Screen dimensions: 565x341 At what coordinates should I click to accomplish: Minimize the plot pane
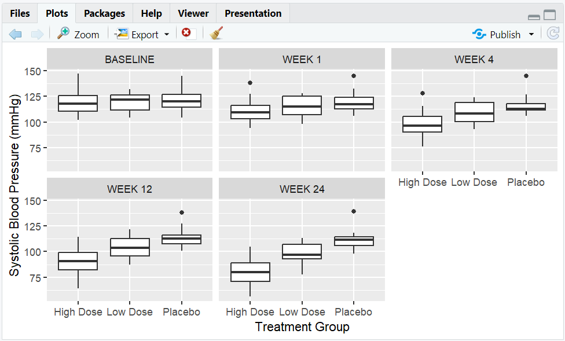[534, 17]
